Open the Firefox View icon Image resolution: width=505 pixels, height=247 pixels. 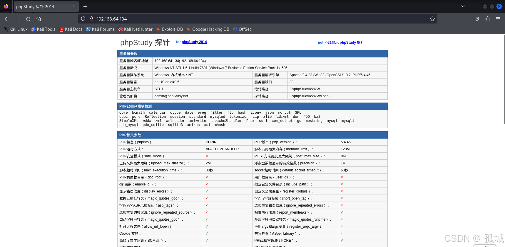pos(6,6)
